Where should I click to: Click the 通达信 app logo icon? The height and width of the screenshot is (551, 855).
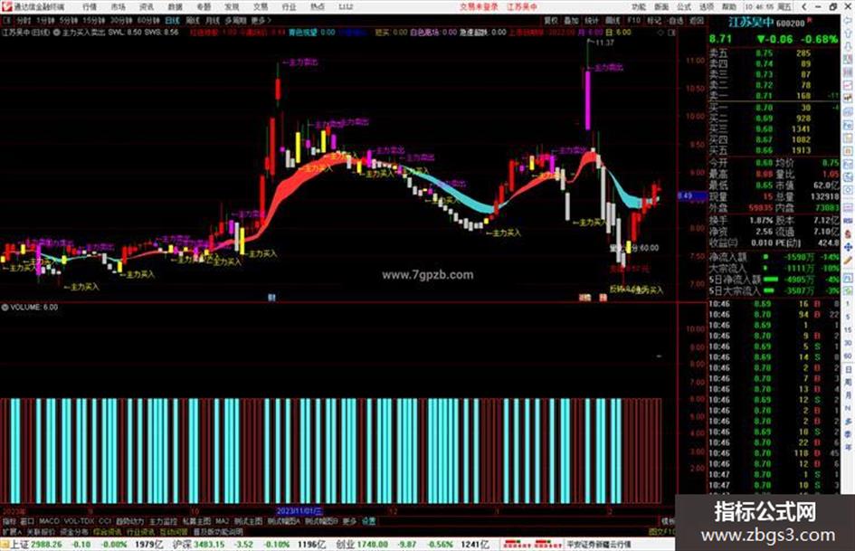point(6,6)
